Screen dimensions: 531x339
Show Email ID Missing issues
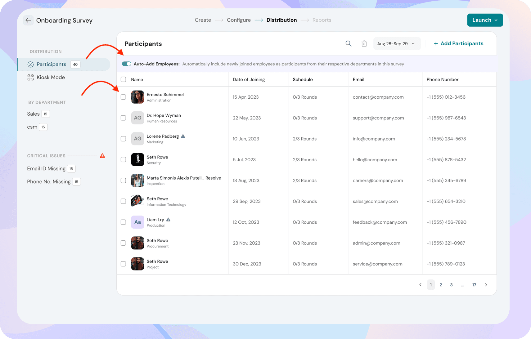click(x=51, y=169)
